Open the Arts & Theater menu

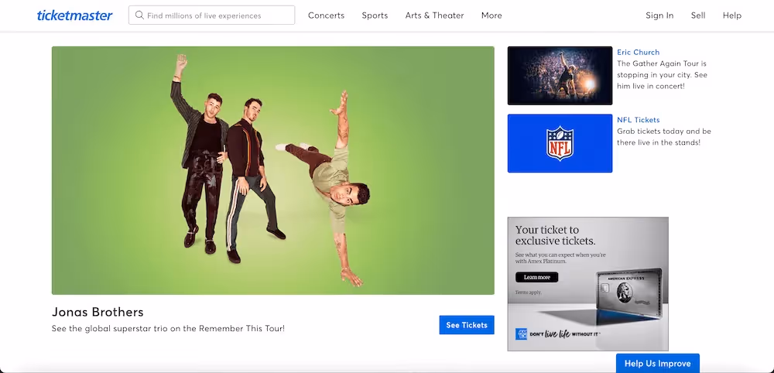coord(434,15)
